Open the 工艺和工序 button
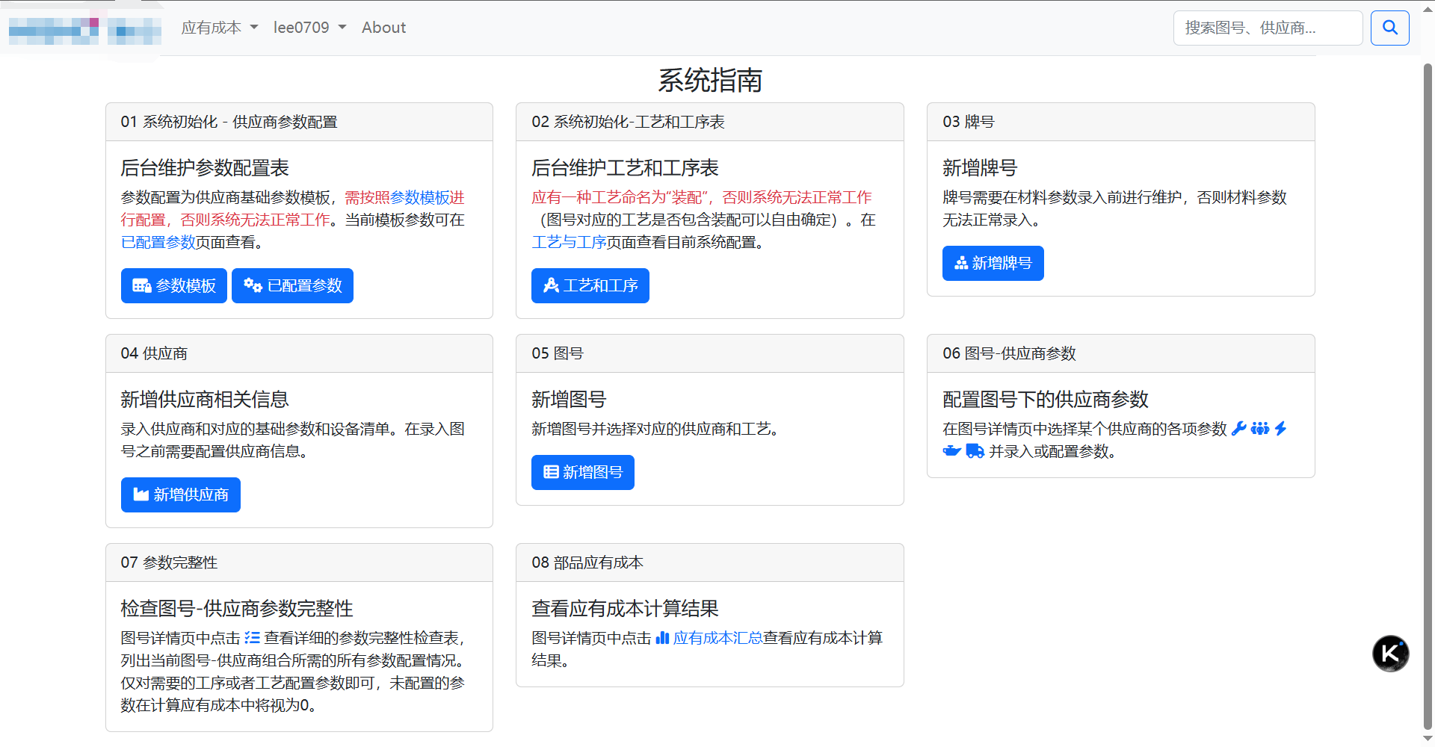Viewport: 1435px width, 747px height. coord(590,285)
